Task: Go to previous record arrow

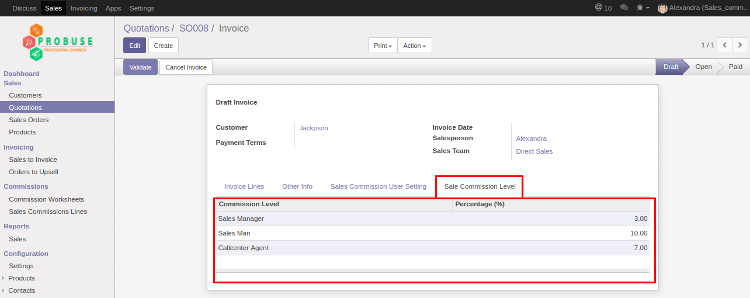Action: pos(725,45)
